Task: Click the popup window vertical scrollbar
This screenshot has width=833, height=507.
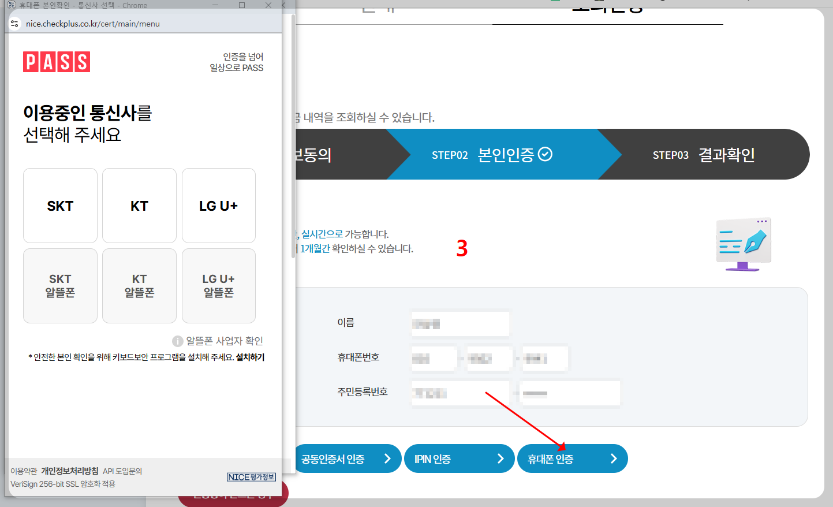Action: [x=293, y=136]
